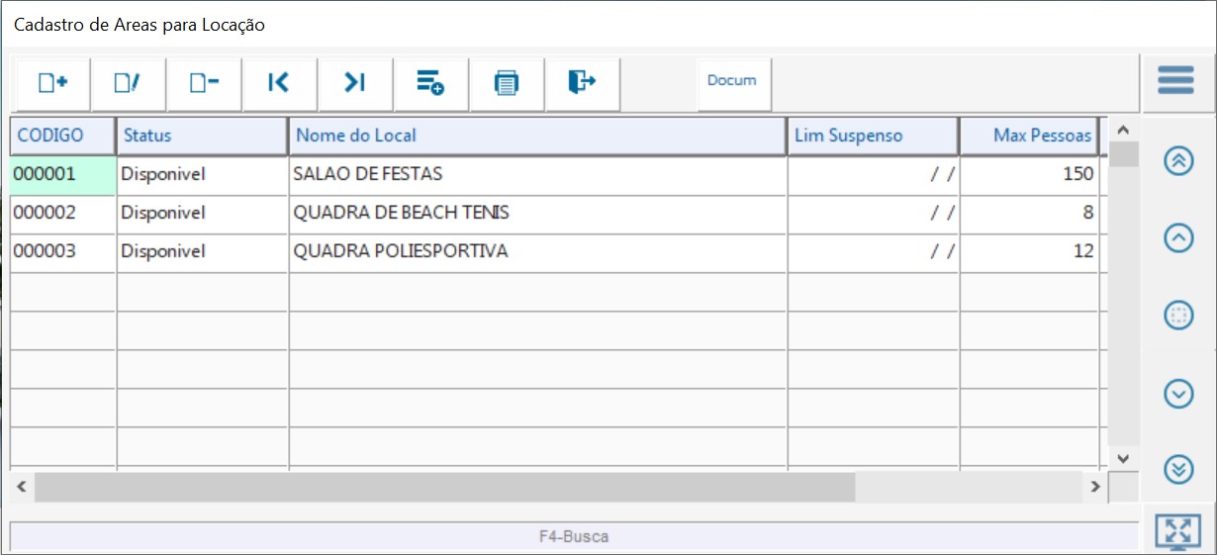Move up one row with chevron
1217x555 pixels.
coord(1177,238)
